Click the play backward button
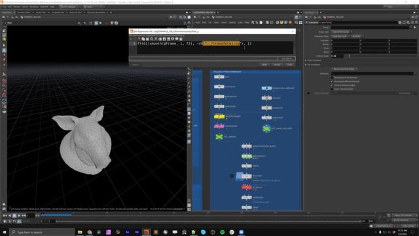419x236 pixels. [x=10, y=216]
